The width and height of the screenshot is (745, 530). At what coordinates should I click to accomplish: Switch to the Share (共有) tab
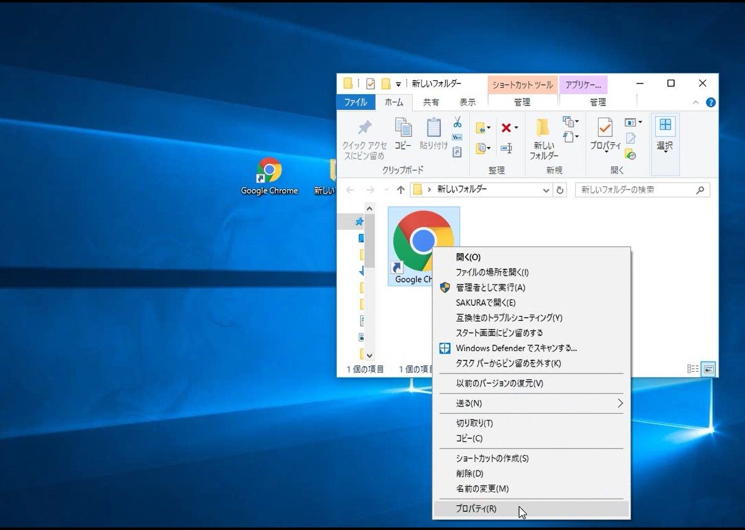(431, 102)
